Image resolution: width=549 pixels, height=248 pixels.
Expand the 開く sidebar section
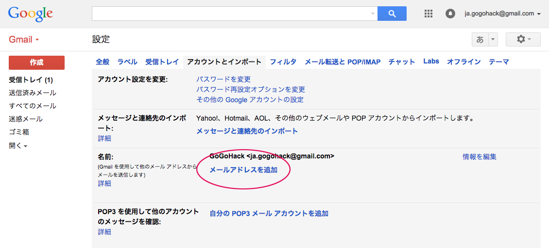[x=18, y=146]
